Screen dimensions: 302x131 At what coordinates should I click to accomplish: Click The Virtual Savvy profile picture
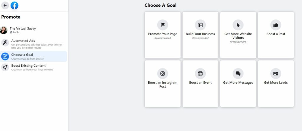click(4, 30)
